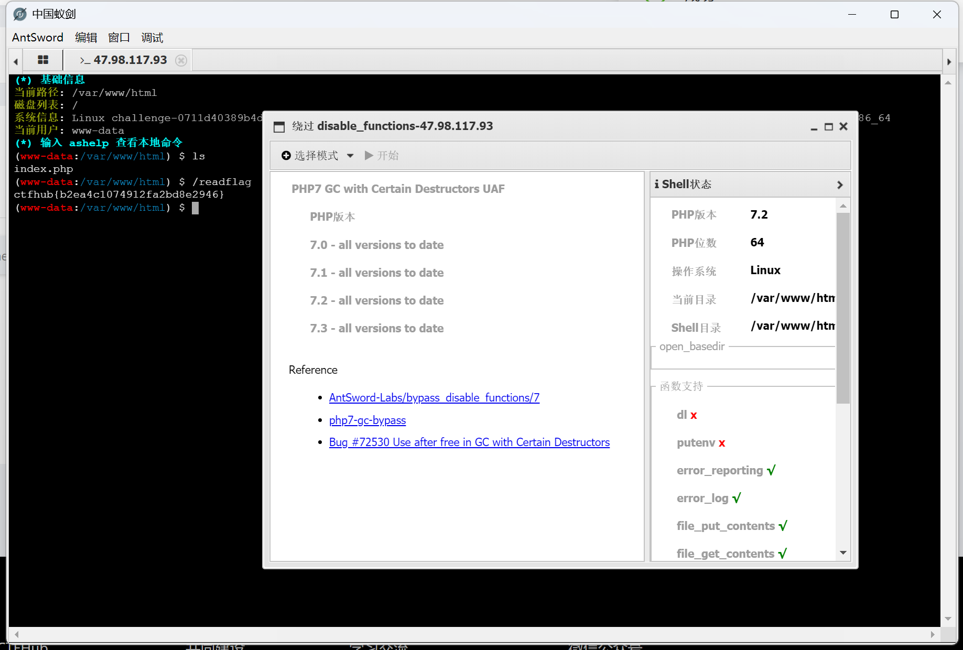Click the Shell状态 info icon
The height and width of the screenshot is (650, 963).
click(x=657, y=184)
